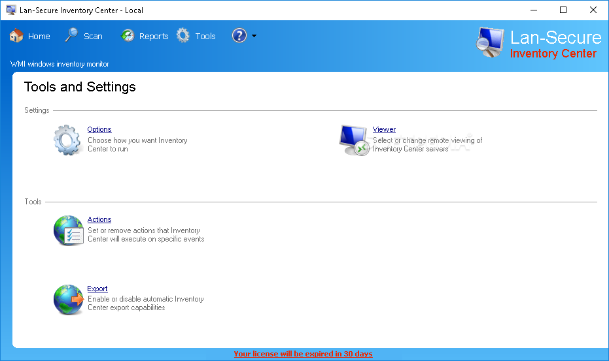Click 'WMI windows inventory monitor' text
Screen dimensions: 609x361
coord(60,64)
